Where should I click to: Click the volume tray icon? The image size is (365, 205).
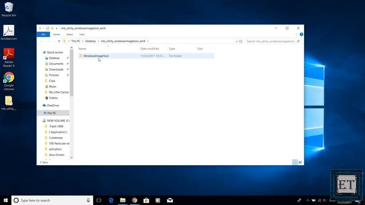click(325, 200)
